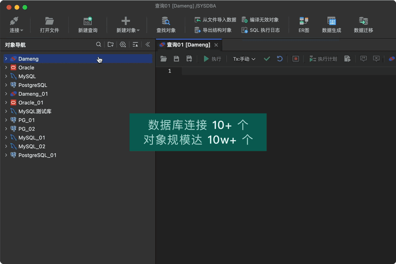Click 打开文件 to open a file
The height and width of the screenshot is (264, 396).
[49, 24]
